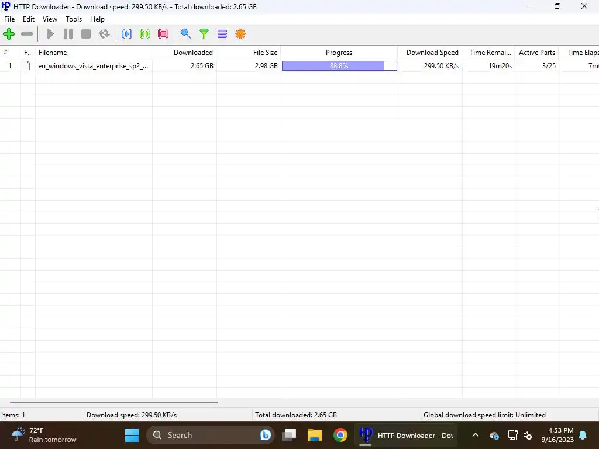Click the 2.98 GB file size cell
This screenshot has height=449, width=599.
coord(249,65)
